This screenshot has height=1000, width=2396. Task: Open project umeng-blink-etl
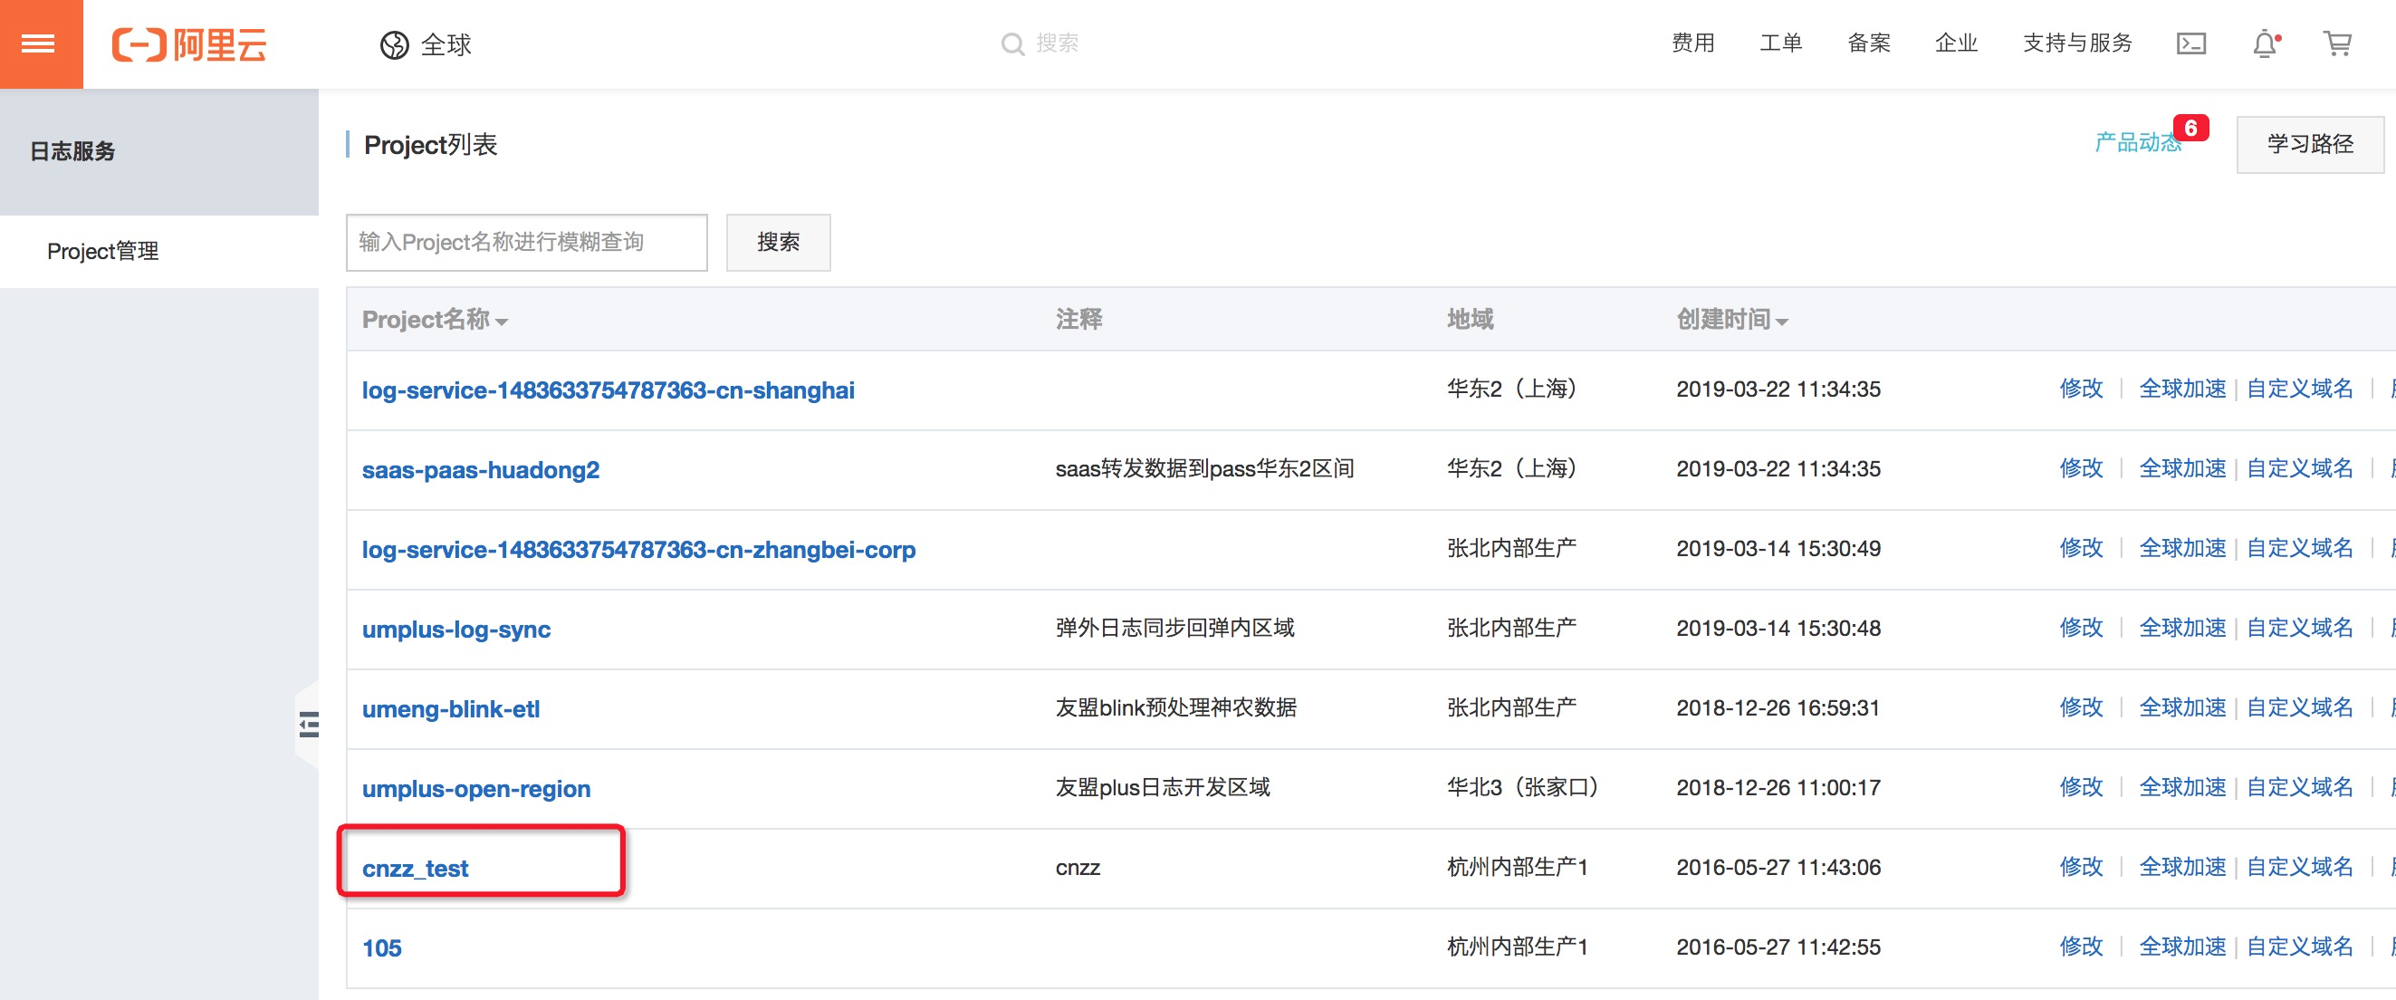(x=450, y=709)
